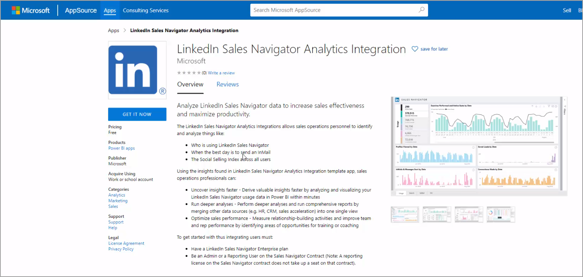The height and width of the screenshot is (277, 583).
Task: Open Consulting Services in the navigation bar
Action: click(x=146, y=10)
